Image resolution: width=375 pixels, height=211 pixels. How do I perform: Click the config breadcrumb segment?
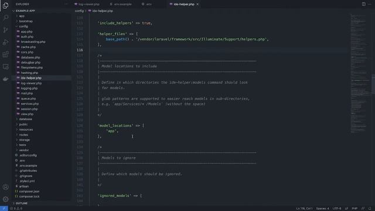[x=79, y=11]
